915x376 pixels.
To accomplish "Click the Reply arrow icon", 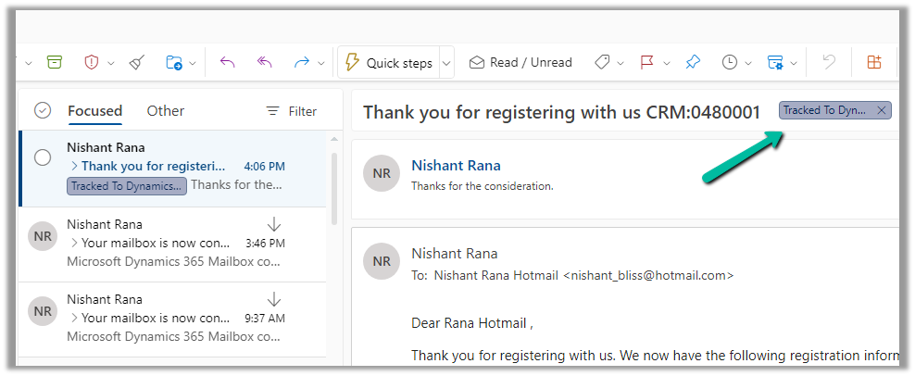I will [227, 62].
